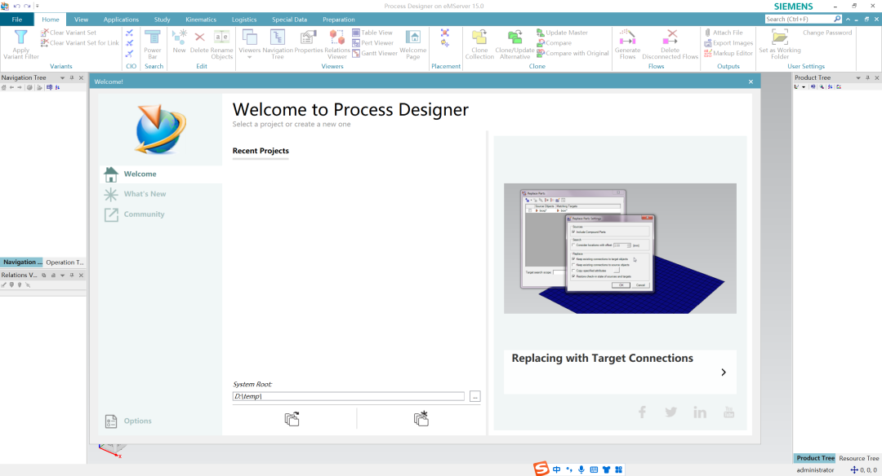Open the YouTube icon in welcome panel

pos(729,412)
